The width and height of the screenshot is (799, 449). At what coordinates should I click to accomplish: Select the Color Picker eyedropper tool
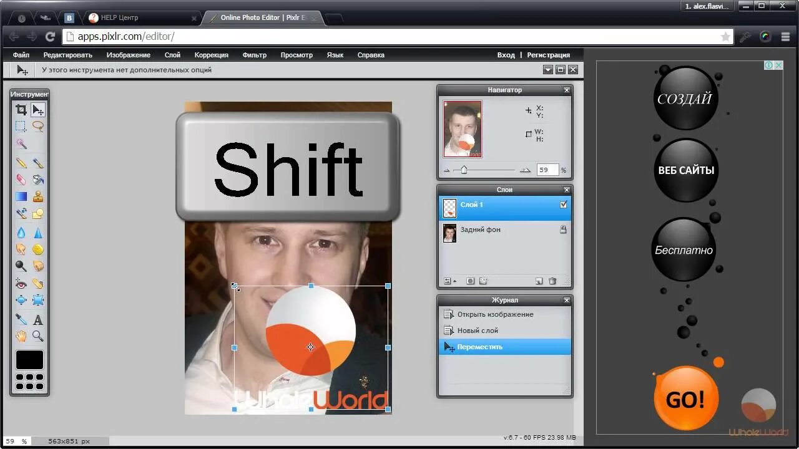point(21,319)
